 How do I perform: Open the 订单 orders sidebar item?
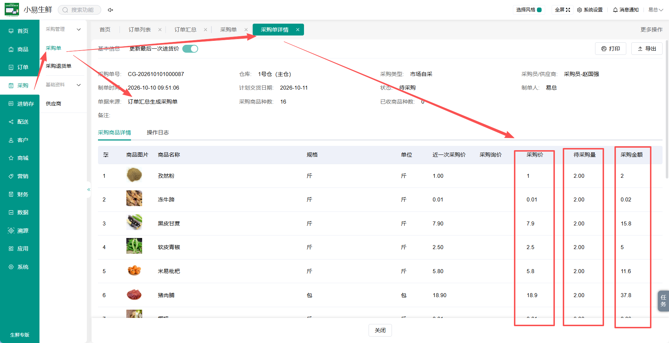(x=19, y=67)
